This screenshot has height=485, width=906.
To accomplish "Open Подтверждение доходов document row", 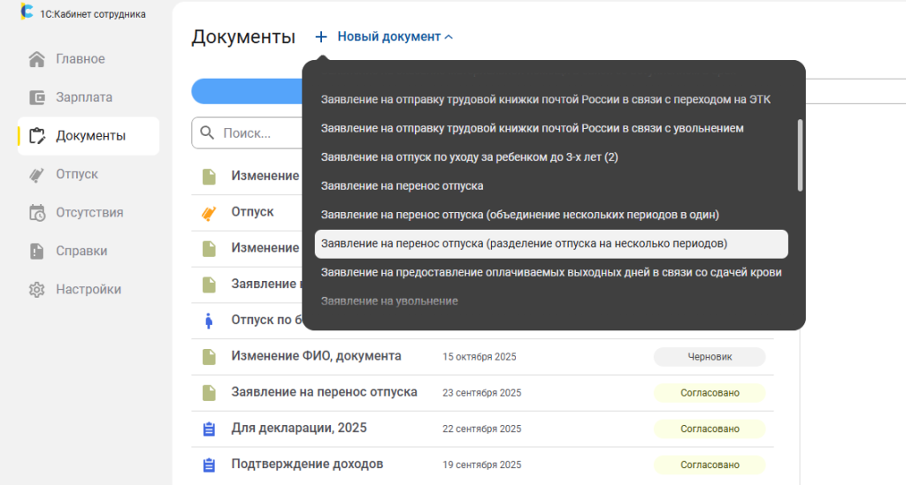I will point(306,465).
